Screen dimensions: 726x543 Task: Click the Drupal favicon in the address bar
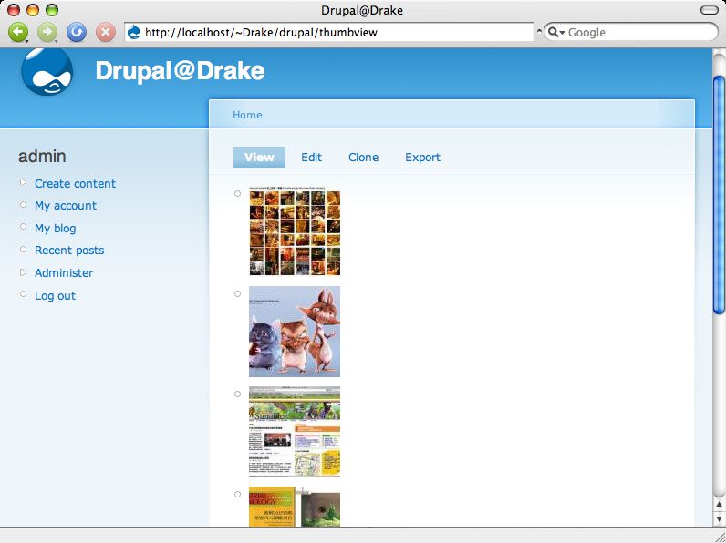click(x=134, y=32)
